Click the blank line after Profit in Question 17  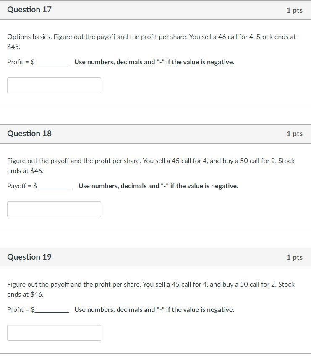(50, 64)
